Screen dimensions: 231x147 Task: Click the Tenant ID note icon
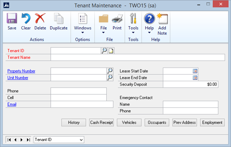(111, 51)
